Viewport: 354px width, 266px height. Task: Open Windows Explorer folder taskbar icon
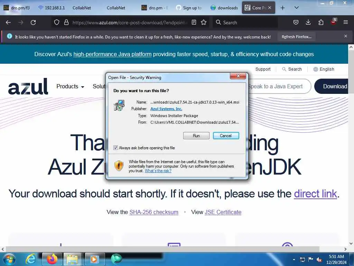pos(72,259)
